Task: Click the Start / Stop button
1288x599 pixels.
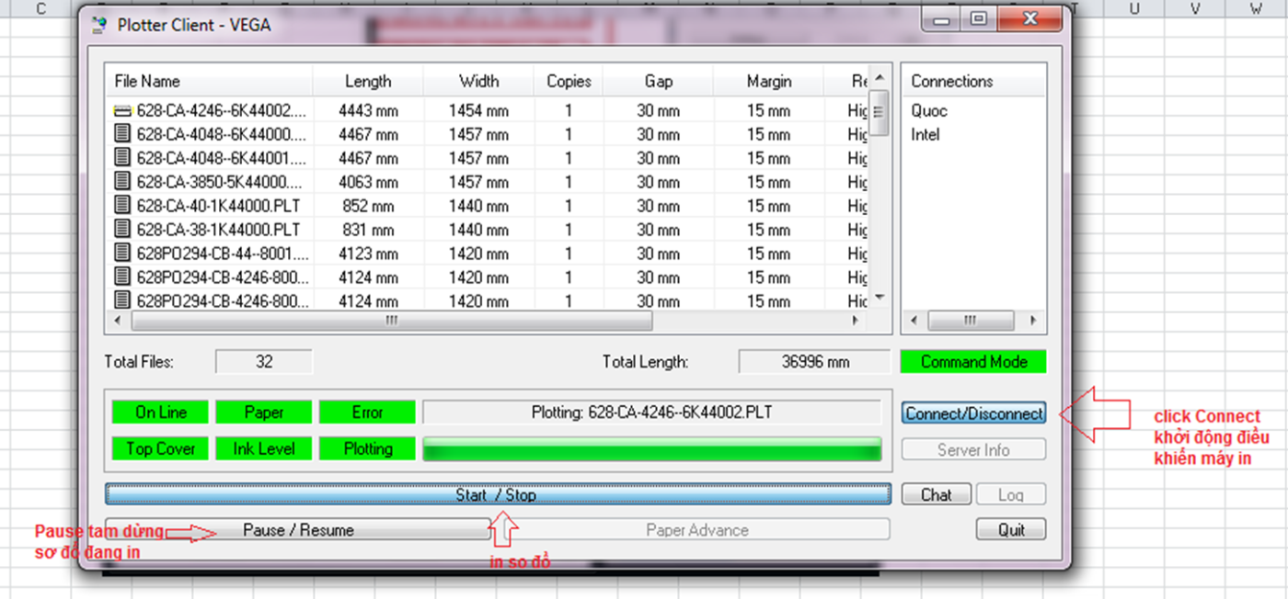Action: coord(498,495)
